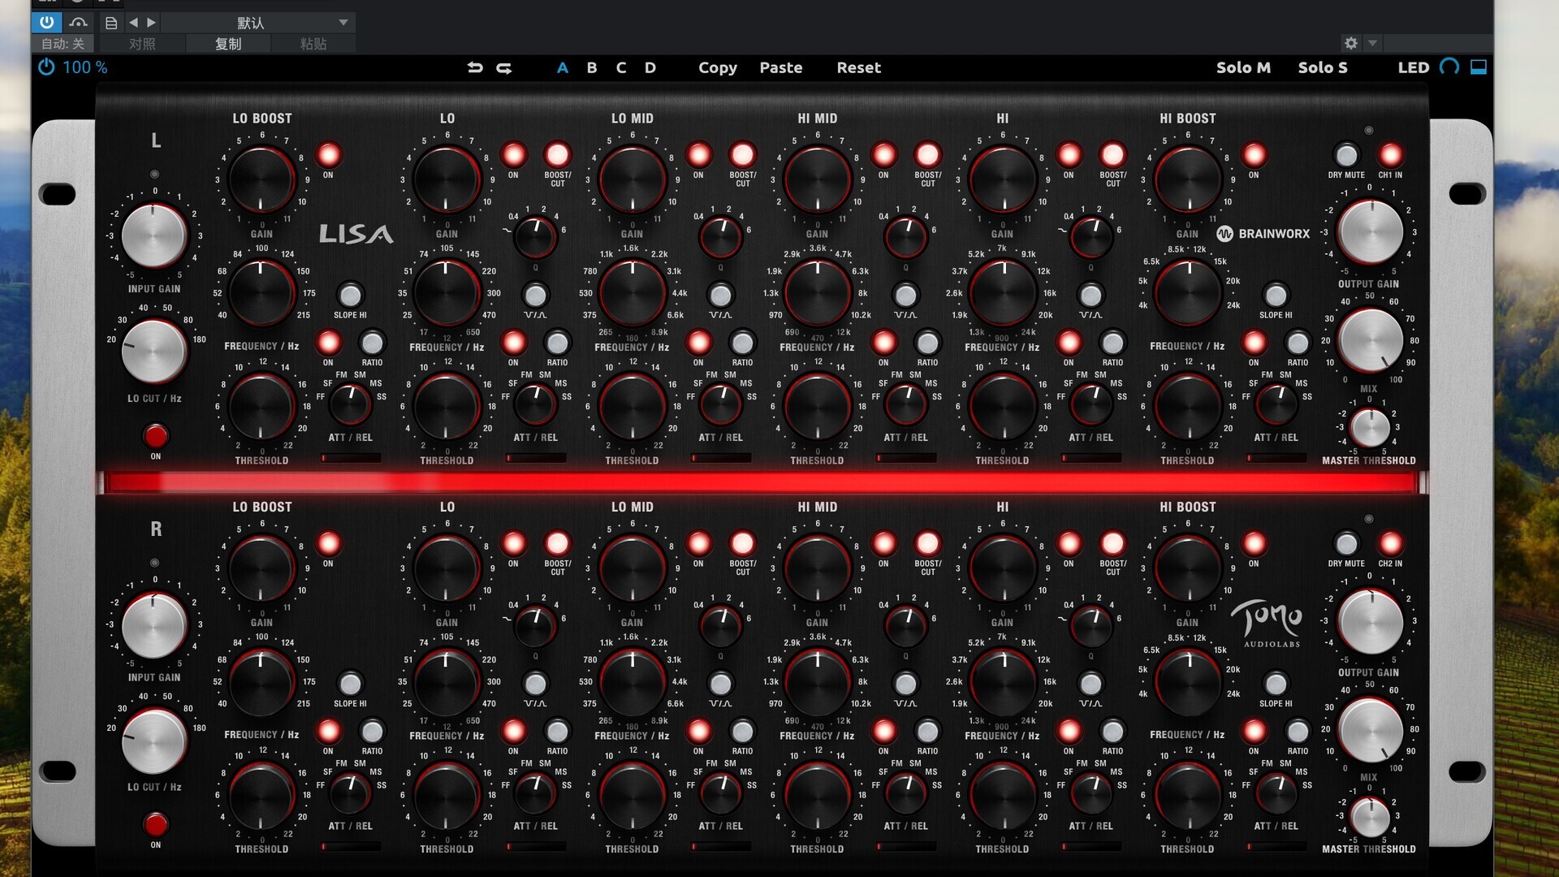Click the L channel MIX knob
The width and height of the screenshot is (1559, 877).
click(x=1371, y=340)
